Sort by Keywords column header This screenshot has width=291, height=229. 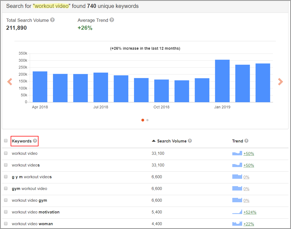click(x=22, y=141)
